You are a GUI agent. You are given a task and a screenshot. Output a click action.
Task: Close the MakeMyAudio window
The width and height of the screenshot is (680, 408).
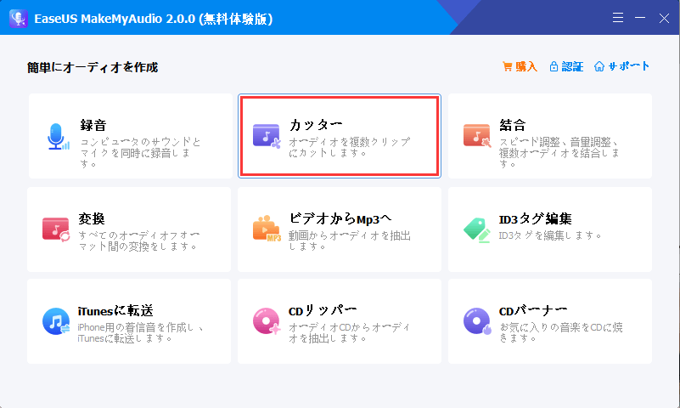pyautogui.click(x=664, y=18)
